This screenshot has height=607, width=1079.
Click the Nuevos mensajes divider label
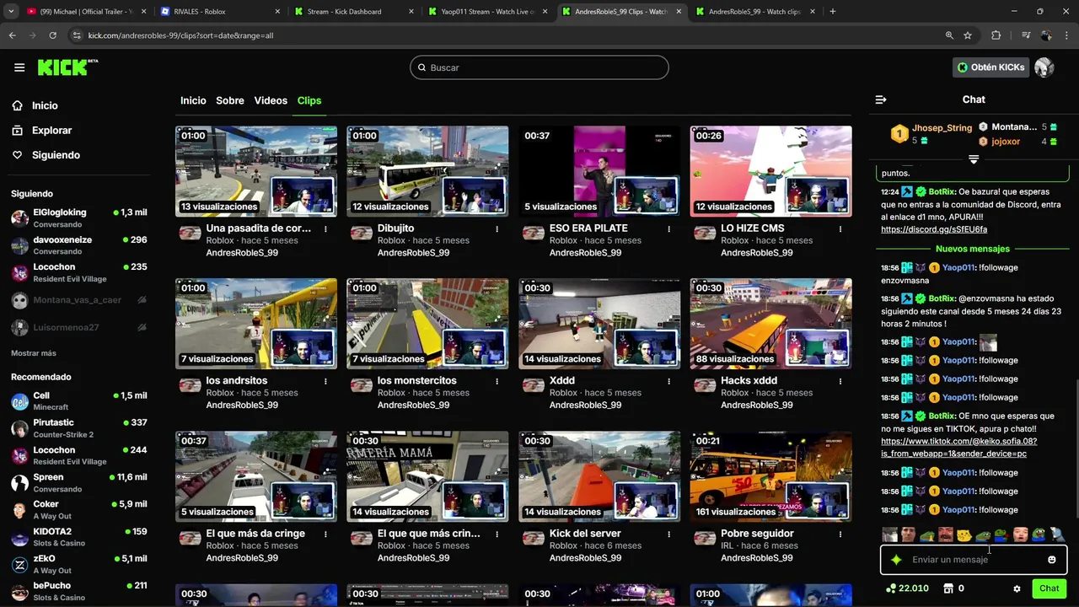pyautogui.click(x=972, y=249)
